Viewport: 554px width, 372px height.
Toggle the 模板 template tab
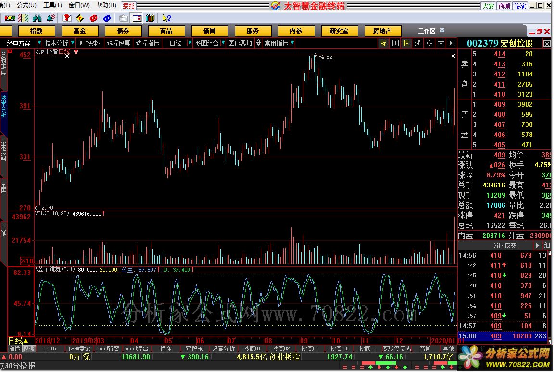click(29, 349)
